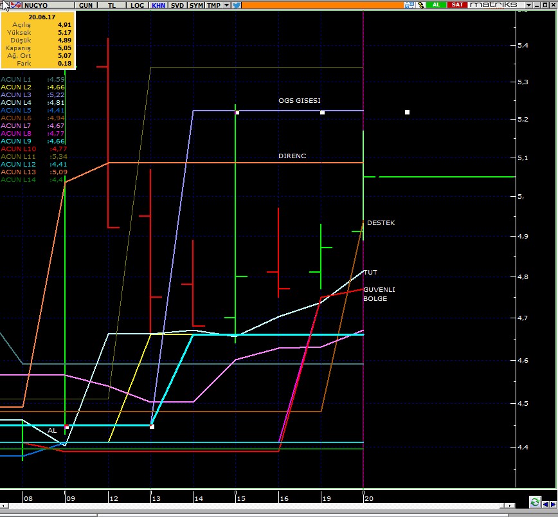Click the NUGYO symbol field
This screenshot has height=517, width=558.
(49, 5)
